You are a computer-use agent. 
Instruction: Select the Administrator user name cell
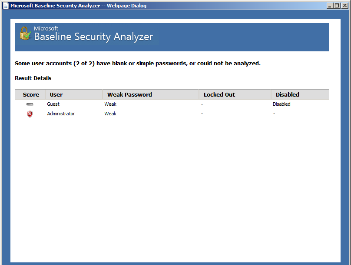(x=61, y=114)
